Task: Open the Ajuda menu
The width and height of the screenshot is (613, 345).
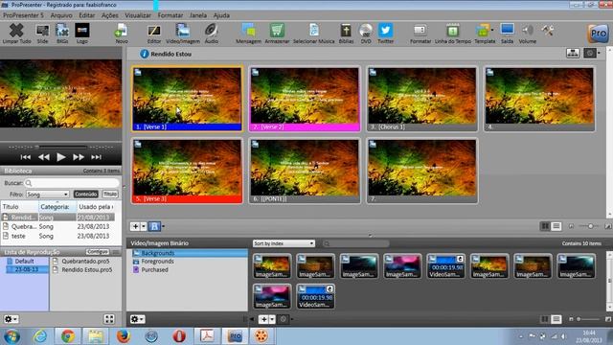Action: [221, 15]
